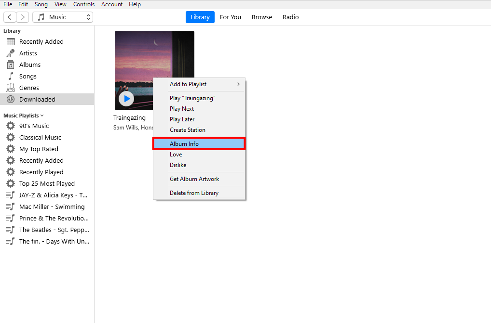
Task: Click the Genres guitars icon
Action: [x=11, y=88]
